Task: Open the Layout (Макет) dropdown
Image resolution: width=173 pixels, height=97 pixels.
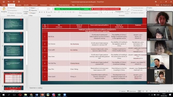Action: click(32, 8)
